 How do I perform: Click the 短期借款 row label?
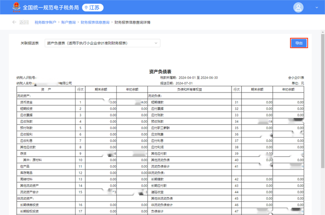(x=157, y=102)
